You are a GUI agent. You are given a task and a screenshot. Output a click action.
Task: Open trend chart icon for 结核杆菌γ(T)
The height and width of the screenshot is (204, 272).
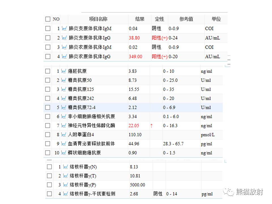(65, 176)
